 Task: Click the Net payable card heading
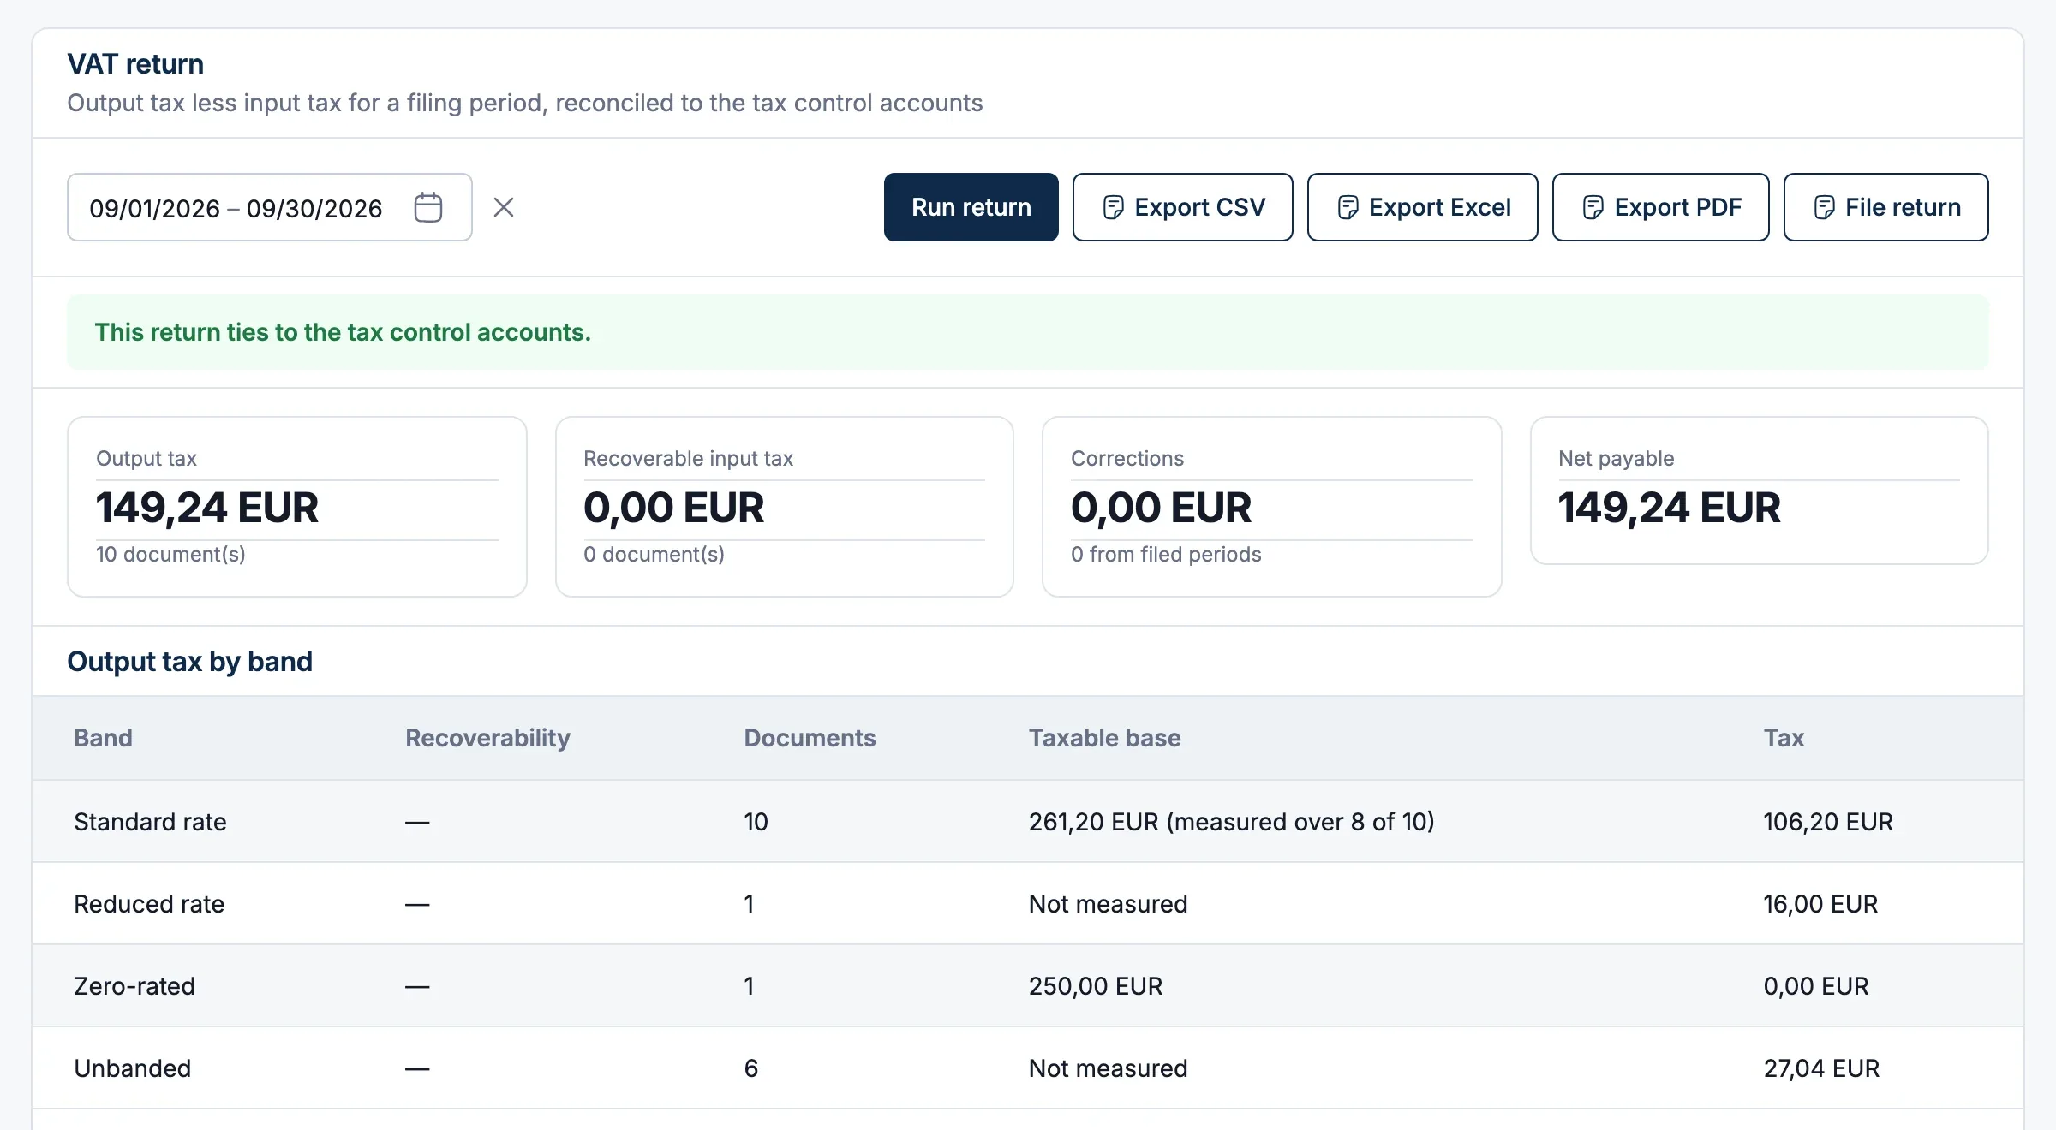[x=1616, y=459]
